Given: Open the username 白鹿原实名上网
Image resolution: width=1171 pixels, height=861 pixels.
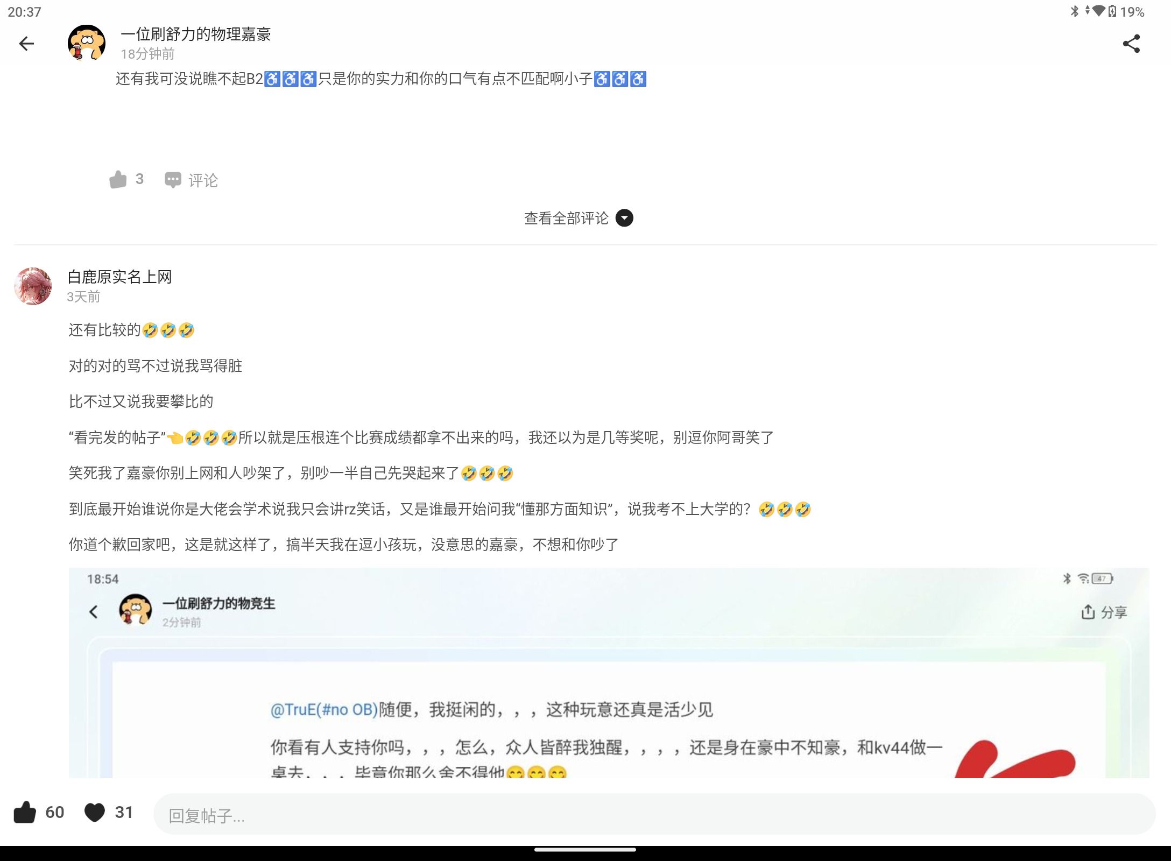Looking at the screenshot, I should point(119,277).
